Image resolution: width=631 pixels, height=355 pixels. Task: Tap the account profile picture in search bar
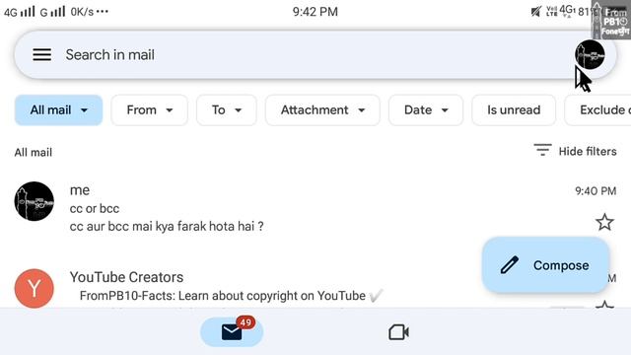coord(590,55)
